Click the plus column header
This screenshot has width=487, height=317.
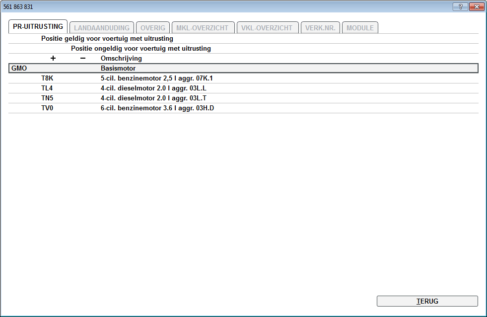[x=53, y=58]
